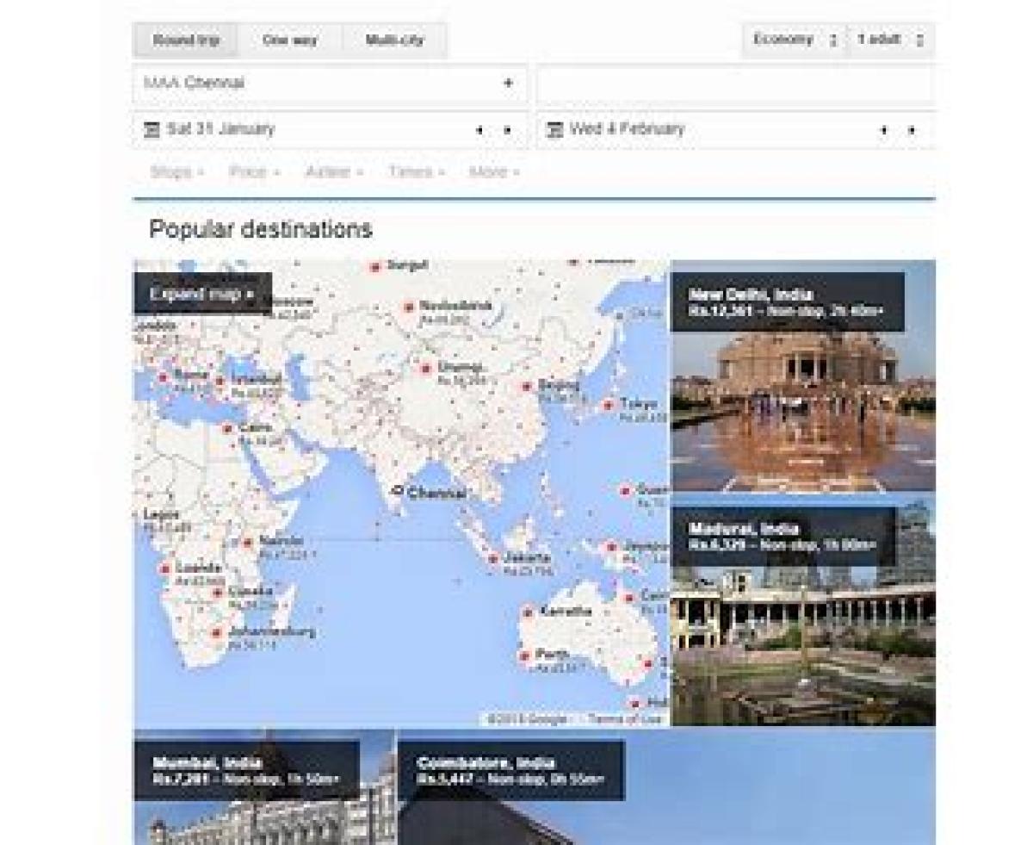Go to previous day for departure date
This screenshot has width=1033, height=845.
pyautogui.click(x=479, y=131)
